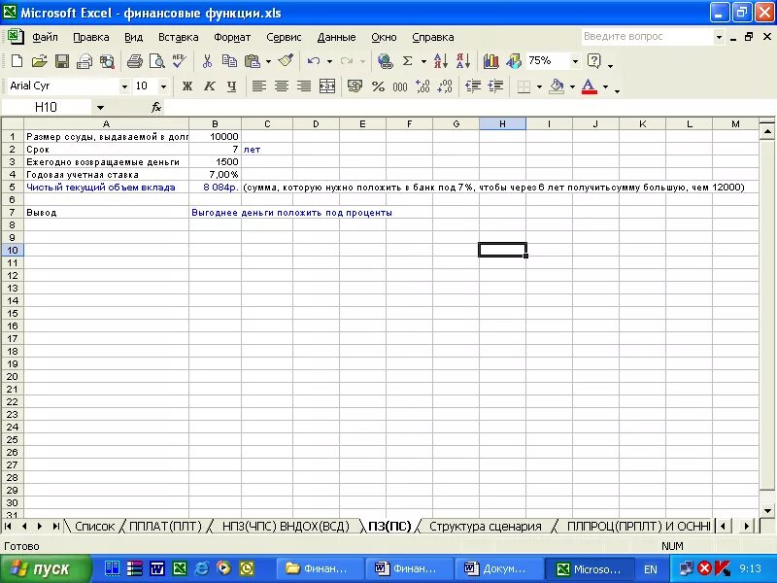Expand the Name Box dropdown arrow

[x=100, y=108]
